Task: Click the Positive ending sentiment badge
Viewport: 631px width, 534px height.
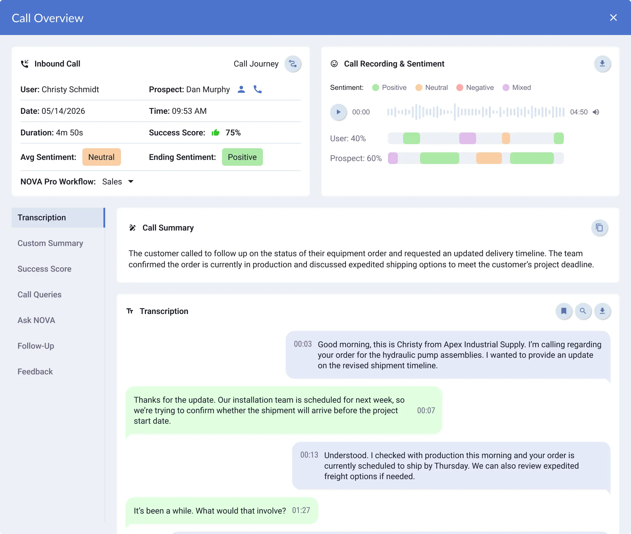Action: (242, 157)
